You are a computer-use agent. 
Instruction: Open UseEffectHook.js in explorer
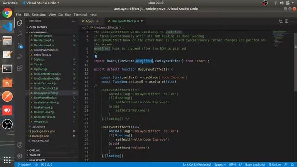[45, 83]
